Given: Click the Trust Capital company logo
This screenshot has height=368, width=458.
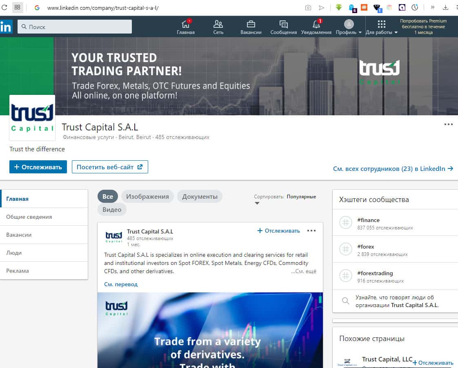Looking at the screenshot, I should (x=32, y=118).
